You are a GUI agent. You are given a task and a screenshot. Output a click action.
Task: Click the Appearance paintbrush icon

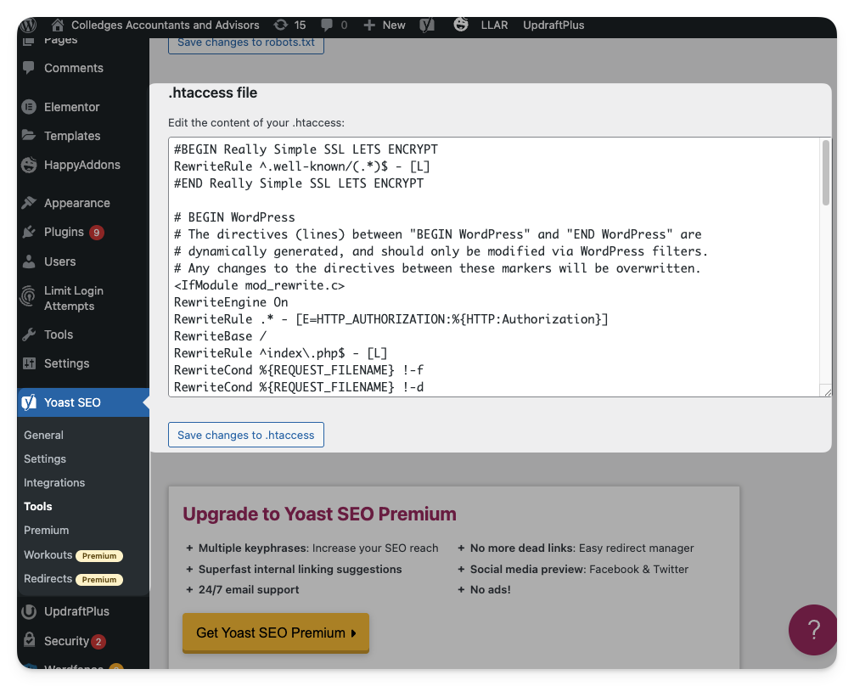(x=29, y=203)
